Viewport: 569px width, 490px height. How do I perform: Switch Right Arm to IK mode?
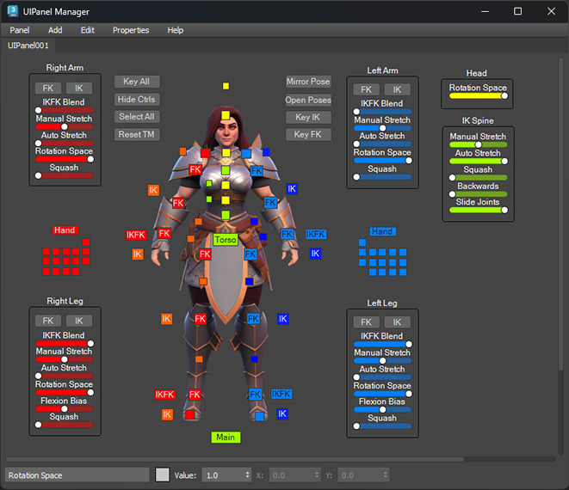tap(79, 88)
